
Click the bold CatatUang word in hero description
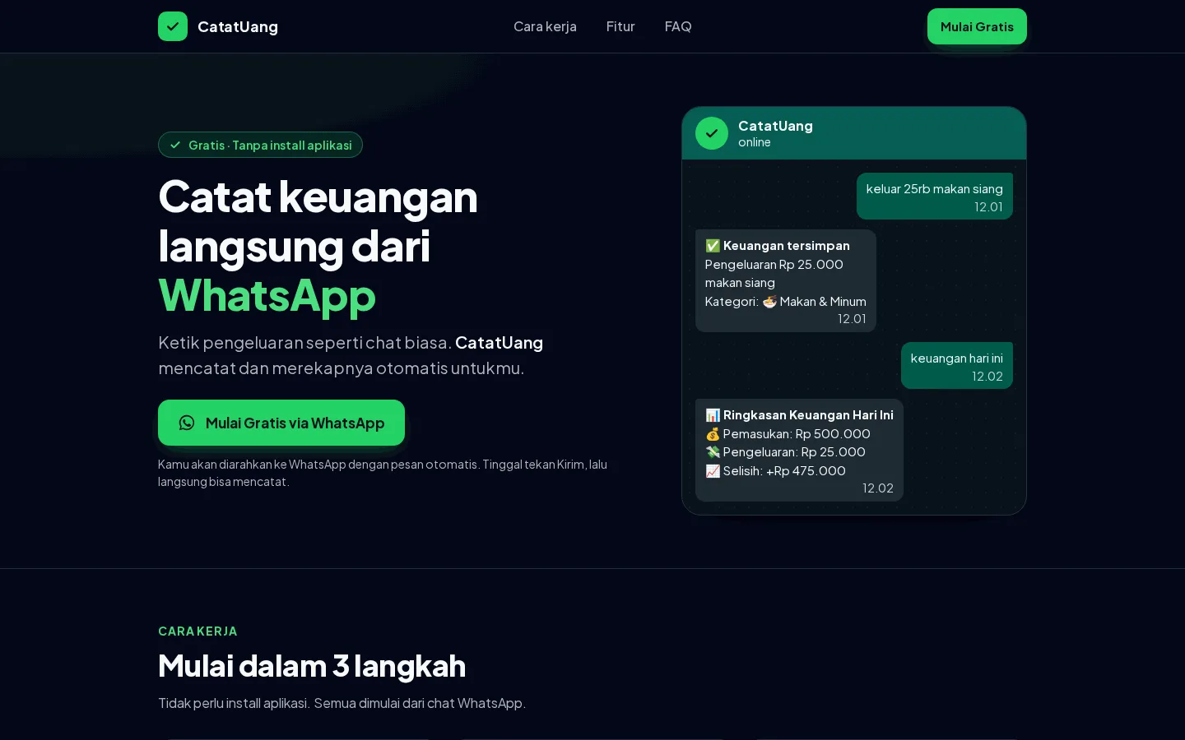click(499, 343)
